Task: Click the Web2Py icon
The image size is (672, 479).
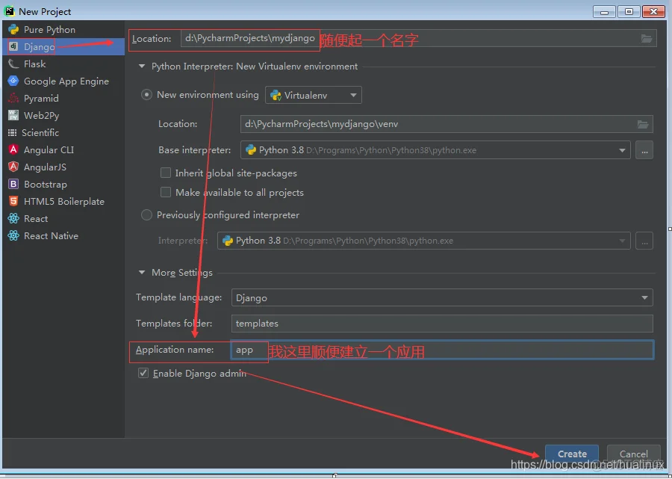Action: (x=13, y=115)
